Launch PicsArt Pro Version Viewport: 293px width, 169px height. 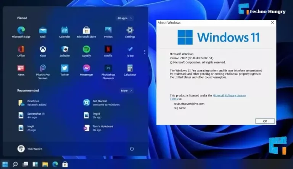(x=43, y=72)
